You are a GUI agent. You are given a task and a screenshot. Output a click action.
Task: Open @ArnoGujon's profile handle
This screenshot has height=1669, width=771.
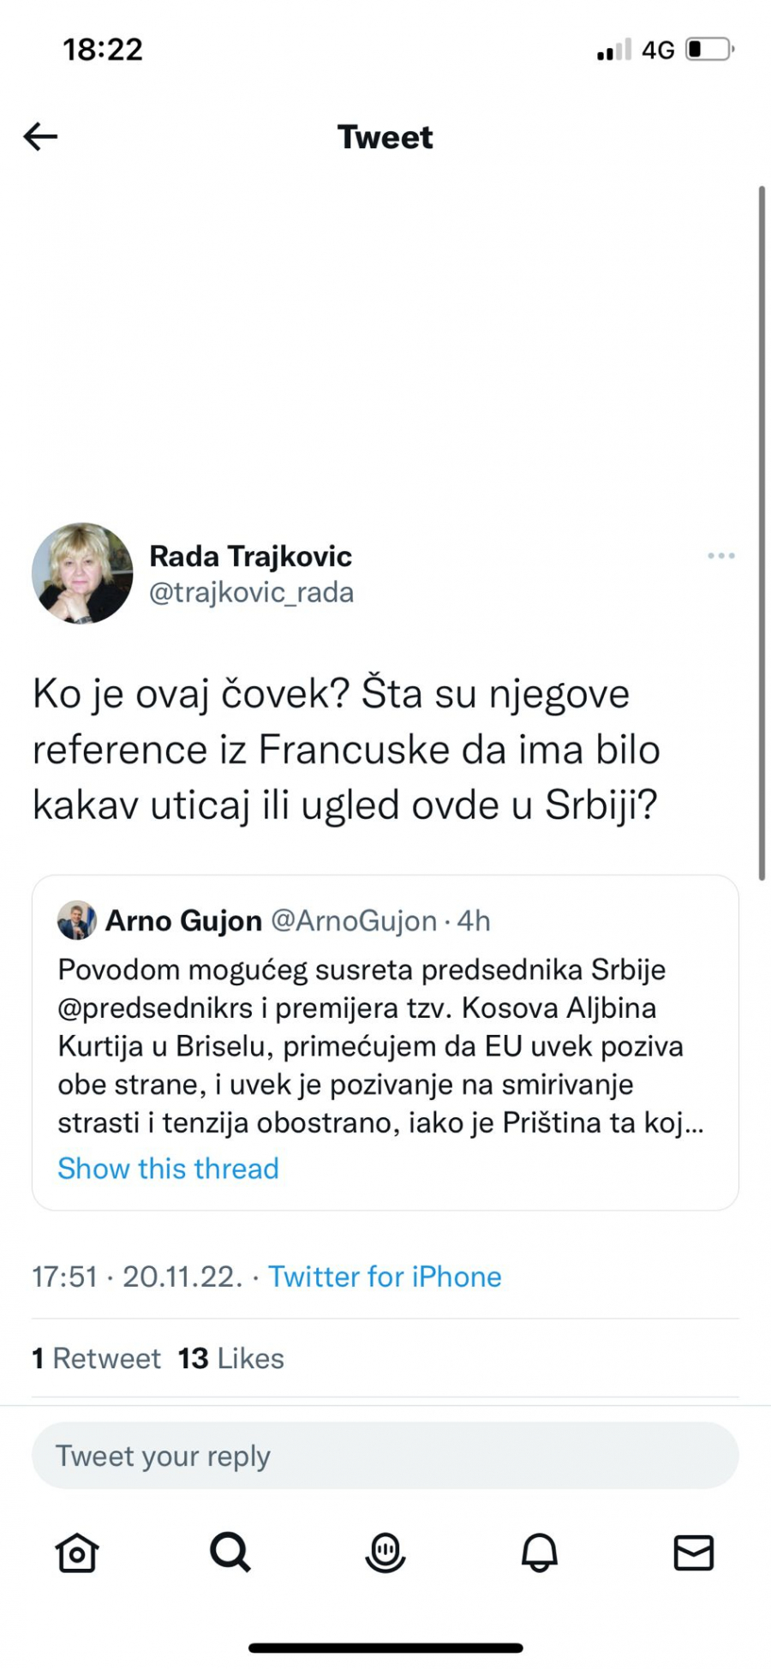(353, 921)
